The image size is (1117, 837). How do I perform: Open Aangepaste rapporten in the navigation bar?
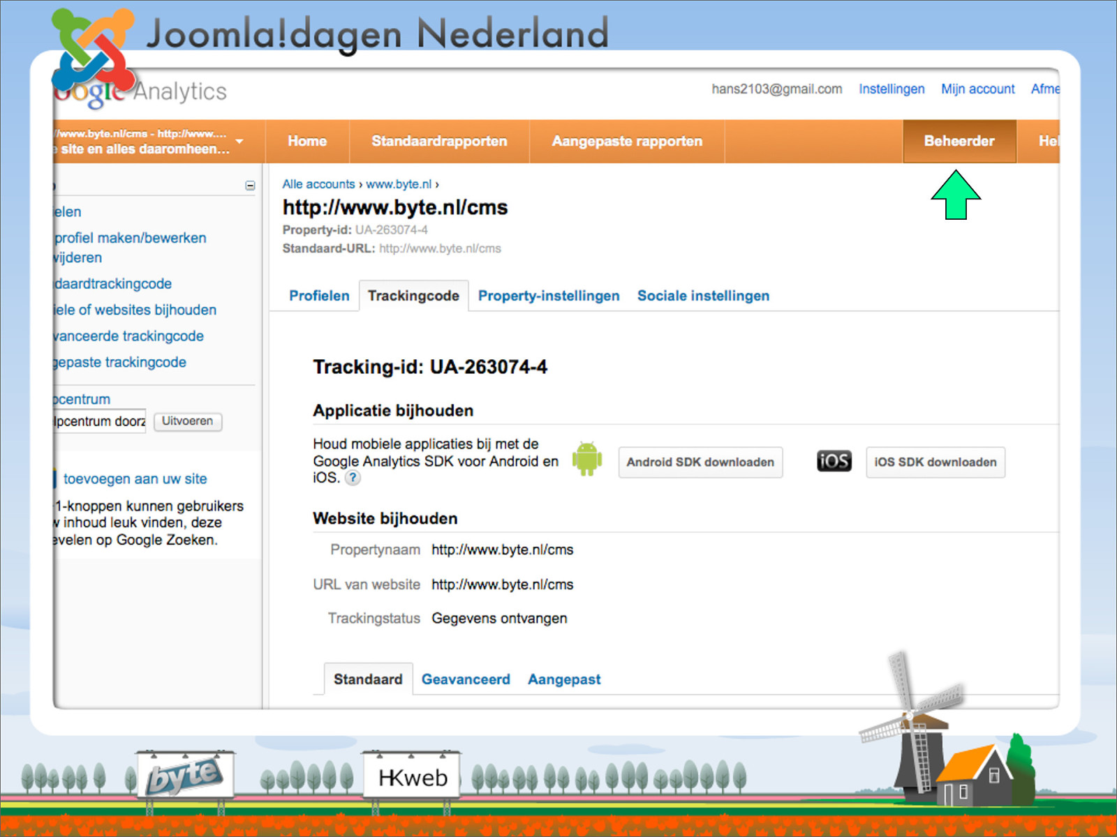click(627, 141)
